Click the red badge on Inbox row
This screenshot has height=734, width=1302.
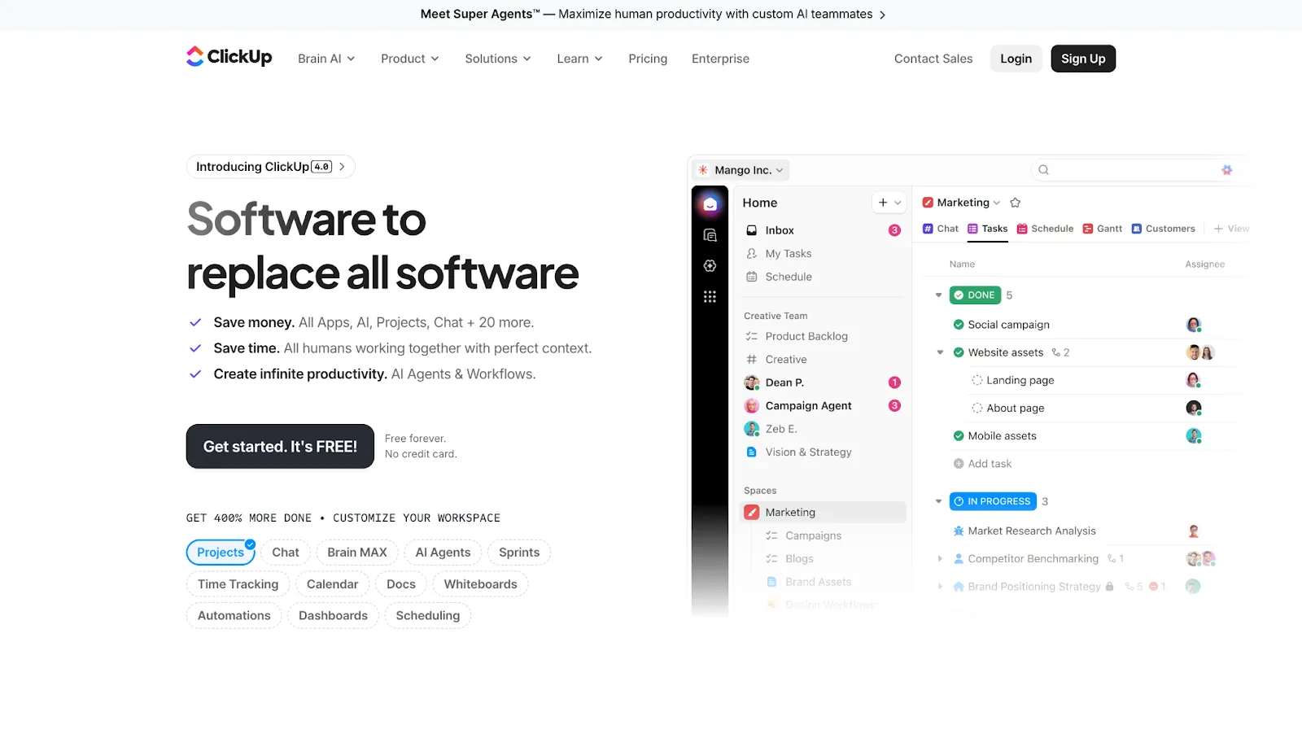coord(894,230)
